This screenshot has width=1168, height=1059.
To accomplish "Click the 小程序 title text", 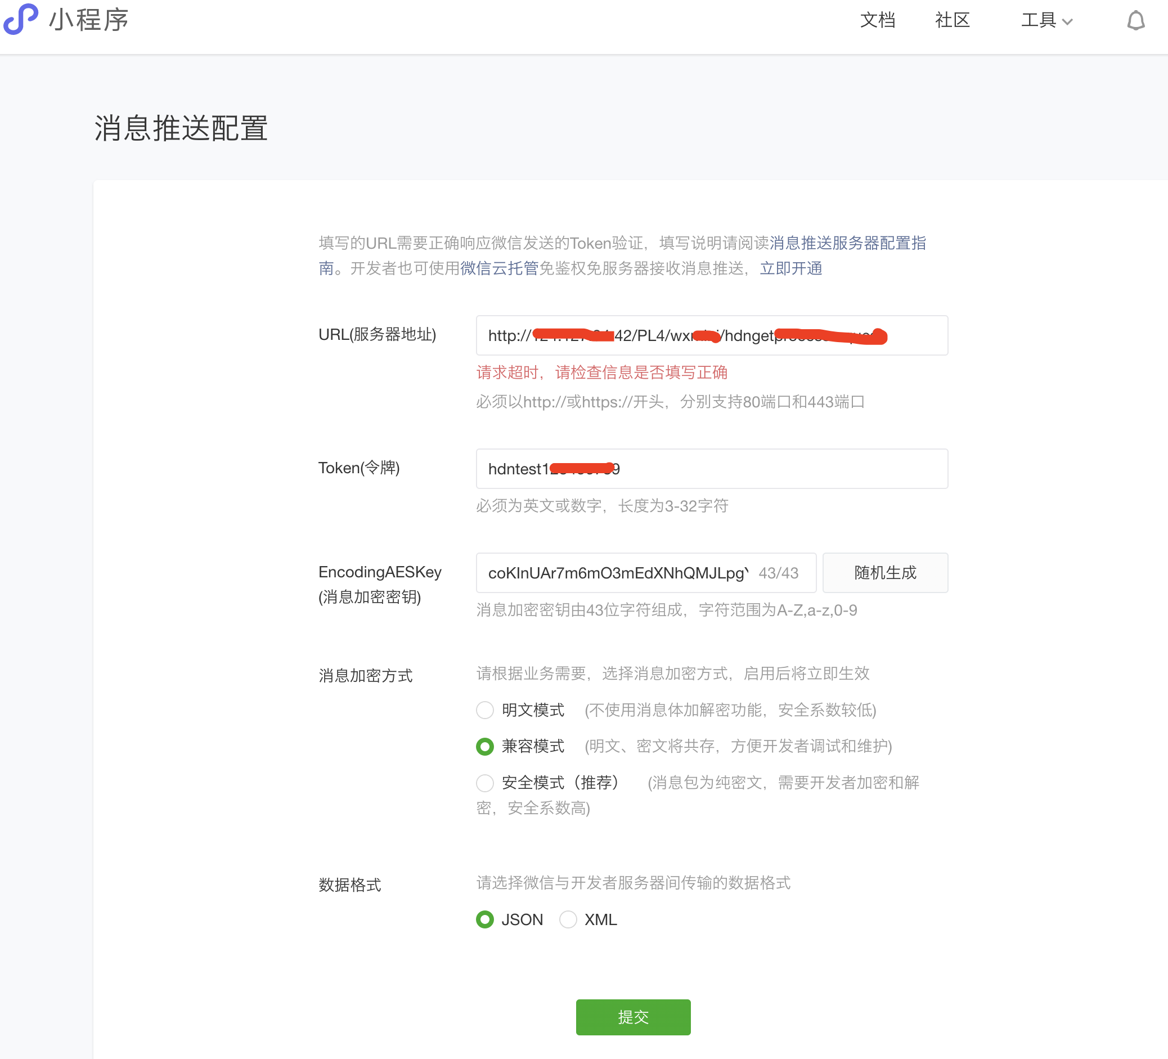I will [89, 20].
